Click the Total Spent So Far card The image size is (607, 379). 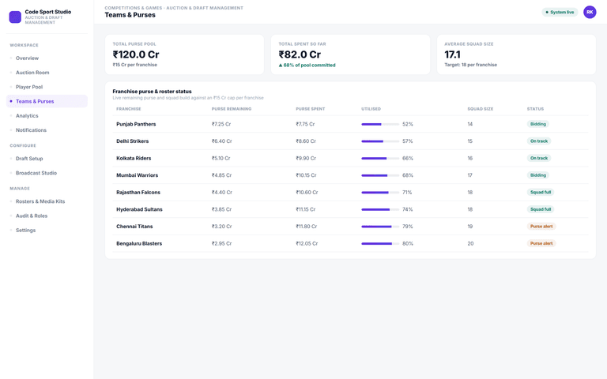(350, 54)
